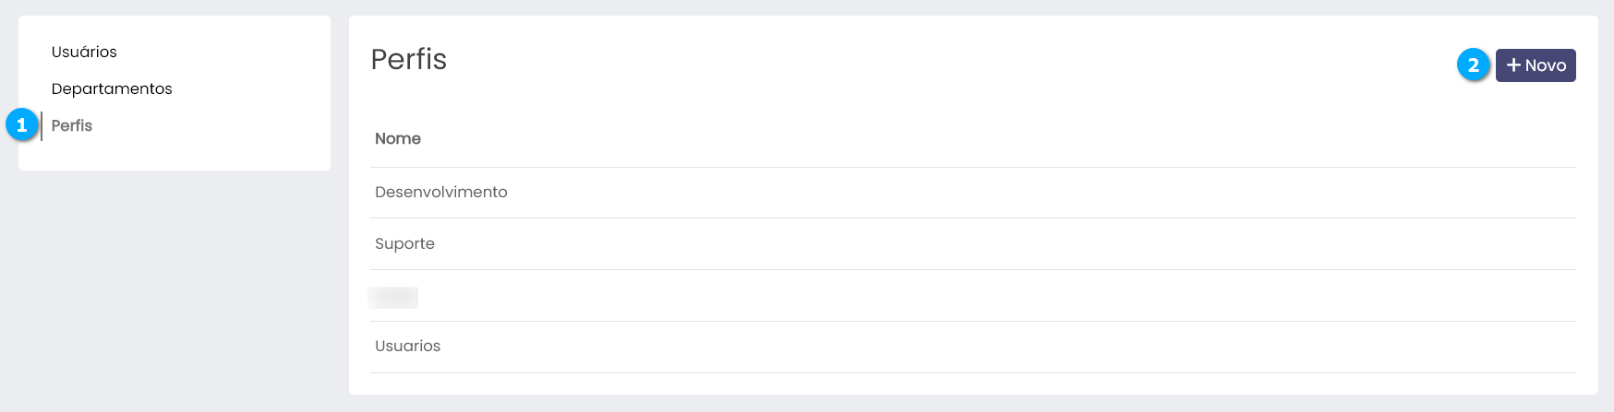Viewport: 1614px width, 412px height.
Task: Click the word Novo on the button
Action: click(x=1546, y=65)
